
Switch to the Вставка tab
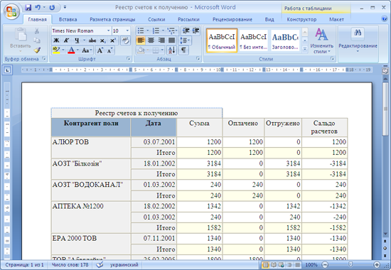68,19
